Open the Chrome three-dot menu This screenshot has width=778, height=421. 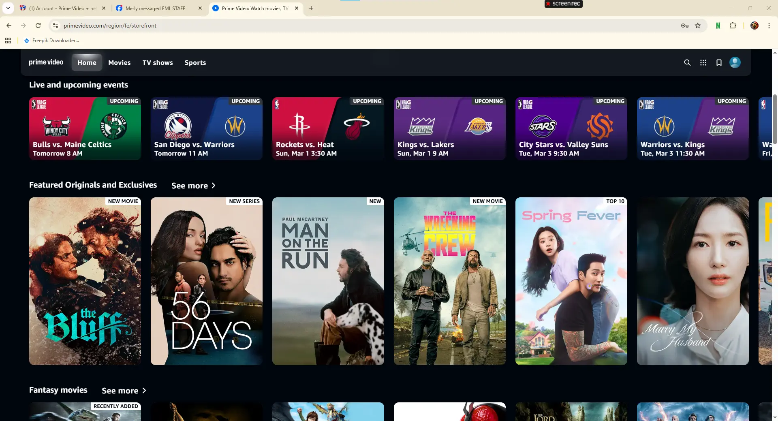click(769, 26)
